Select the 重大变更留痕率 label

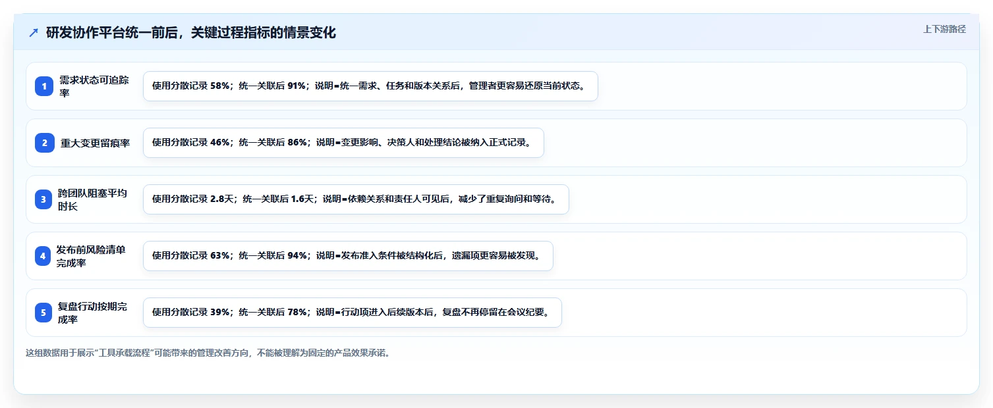pos(96,143)
